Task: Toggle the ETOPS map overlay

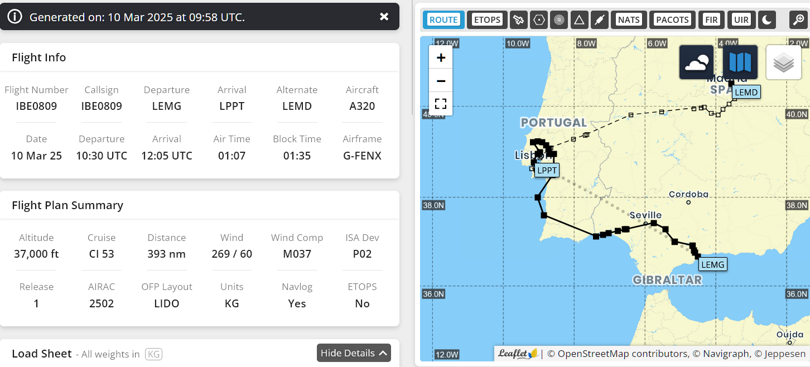Action: point(487,20)
